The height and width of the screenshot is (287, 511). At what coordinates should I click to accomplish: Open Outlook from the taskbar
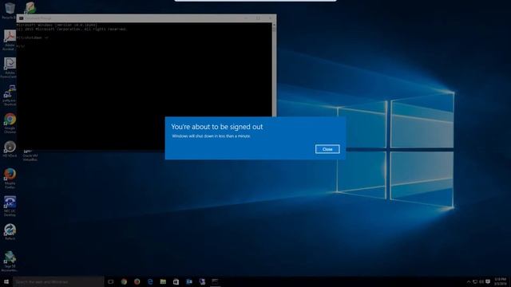click(189, 281)
